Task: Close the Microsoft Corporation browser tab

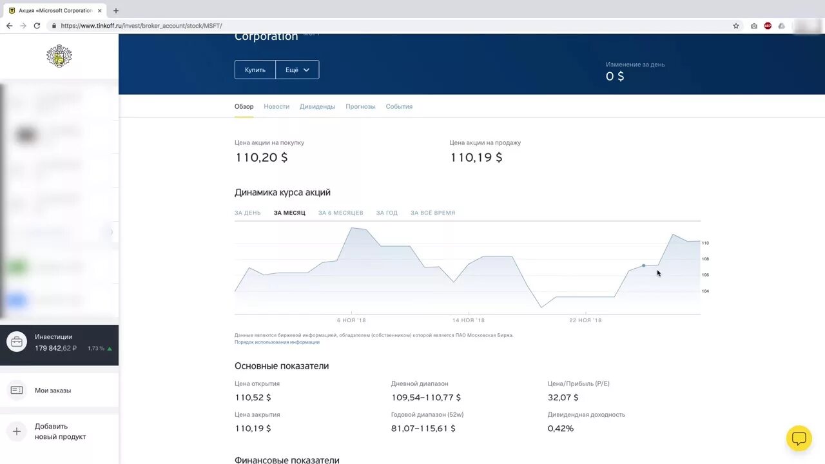Action: [x=100, y=10]
